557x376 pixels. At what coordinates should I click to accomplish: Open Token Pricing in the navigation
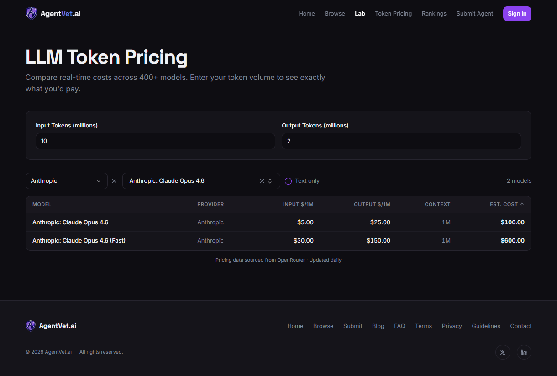point(393,14)
